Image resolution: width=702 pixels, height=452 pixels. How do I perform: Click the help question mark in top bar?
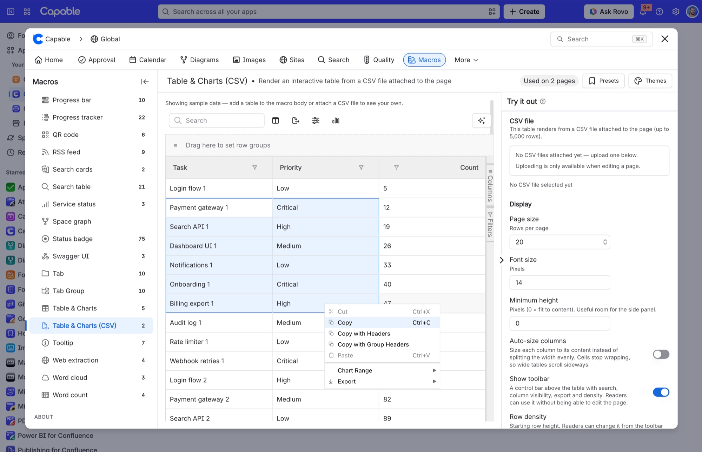[x=660, y=12]
